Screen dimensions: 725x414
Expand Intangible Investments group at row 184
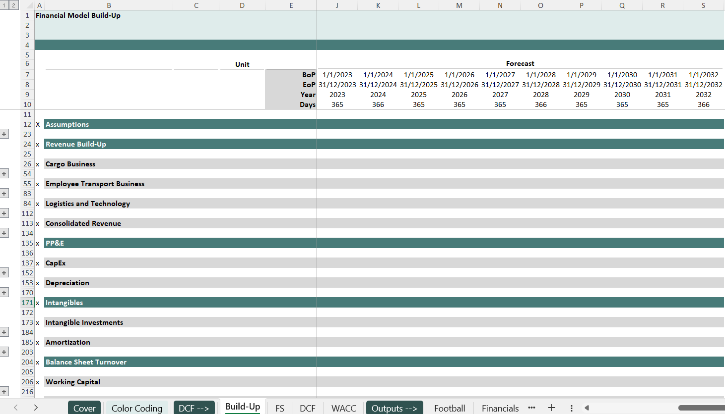pyautogui.click(x=4, y=332)
